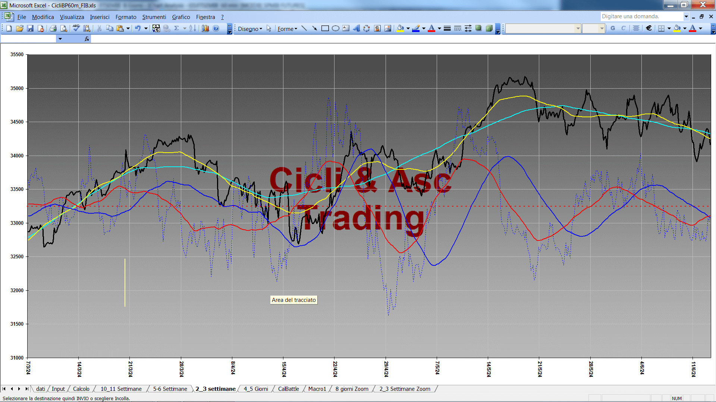Screen dimensions: 716x402
Task: Switch to the Input sheet tab
Action: point(58,389)
